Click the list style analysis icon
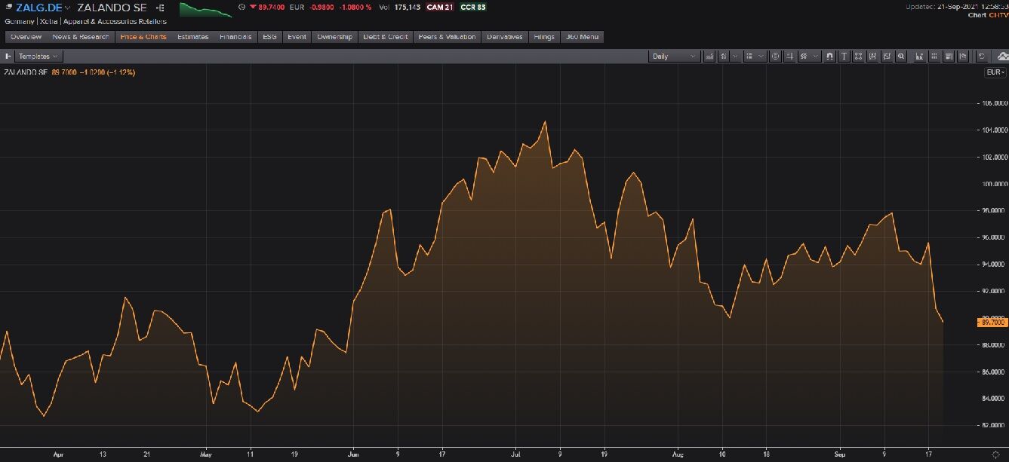The height and width of the screenshot is (462, 1009). 749,57
